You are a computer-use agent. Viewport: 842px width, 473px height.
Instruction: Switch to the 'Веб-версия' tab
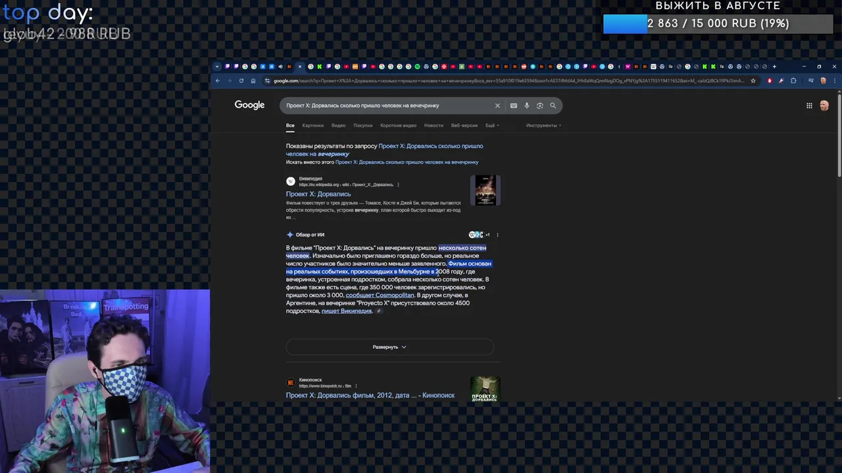[x=464, y=125]
